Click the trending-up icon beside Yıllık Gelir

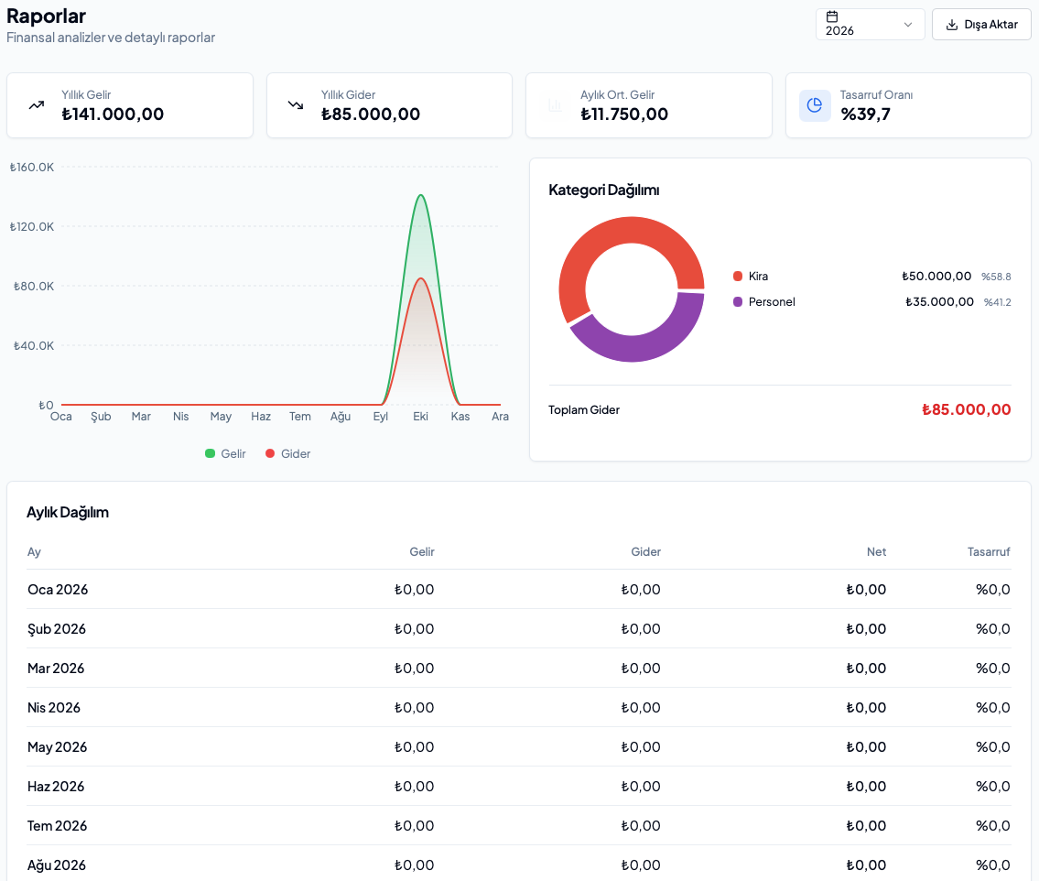coord(37,105)
